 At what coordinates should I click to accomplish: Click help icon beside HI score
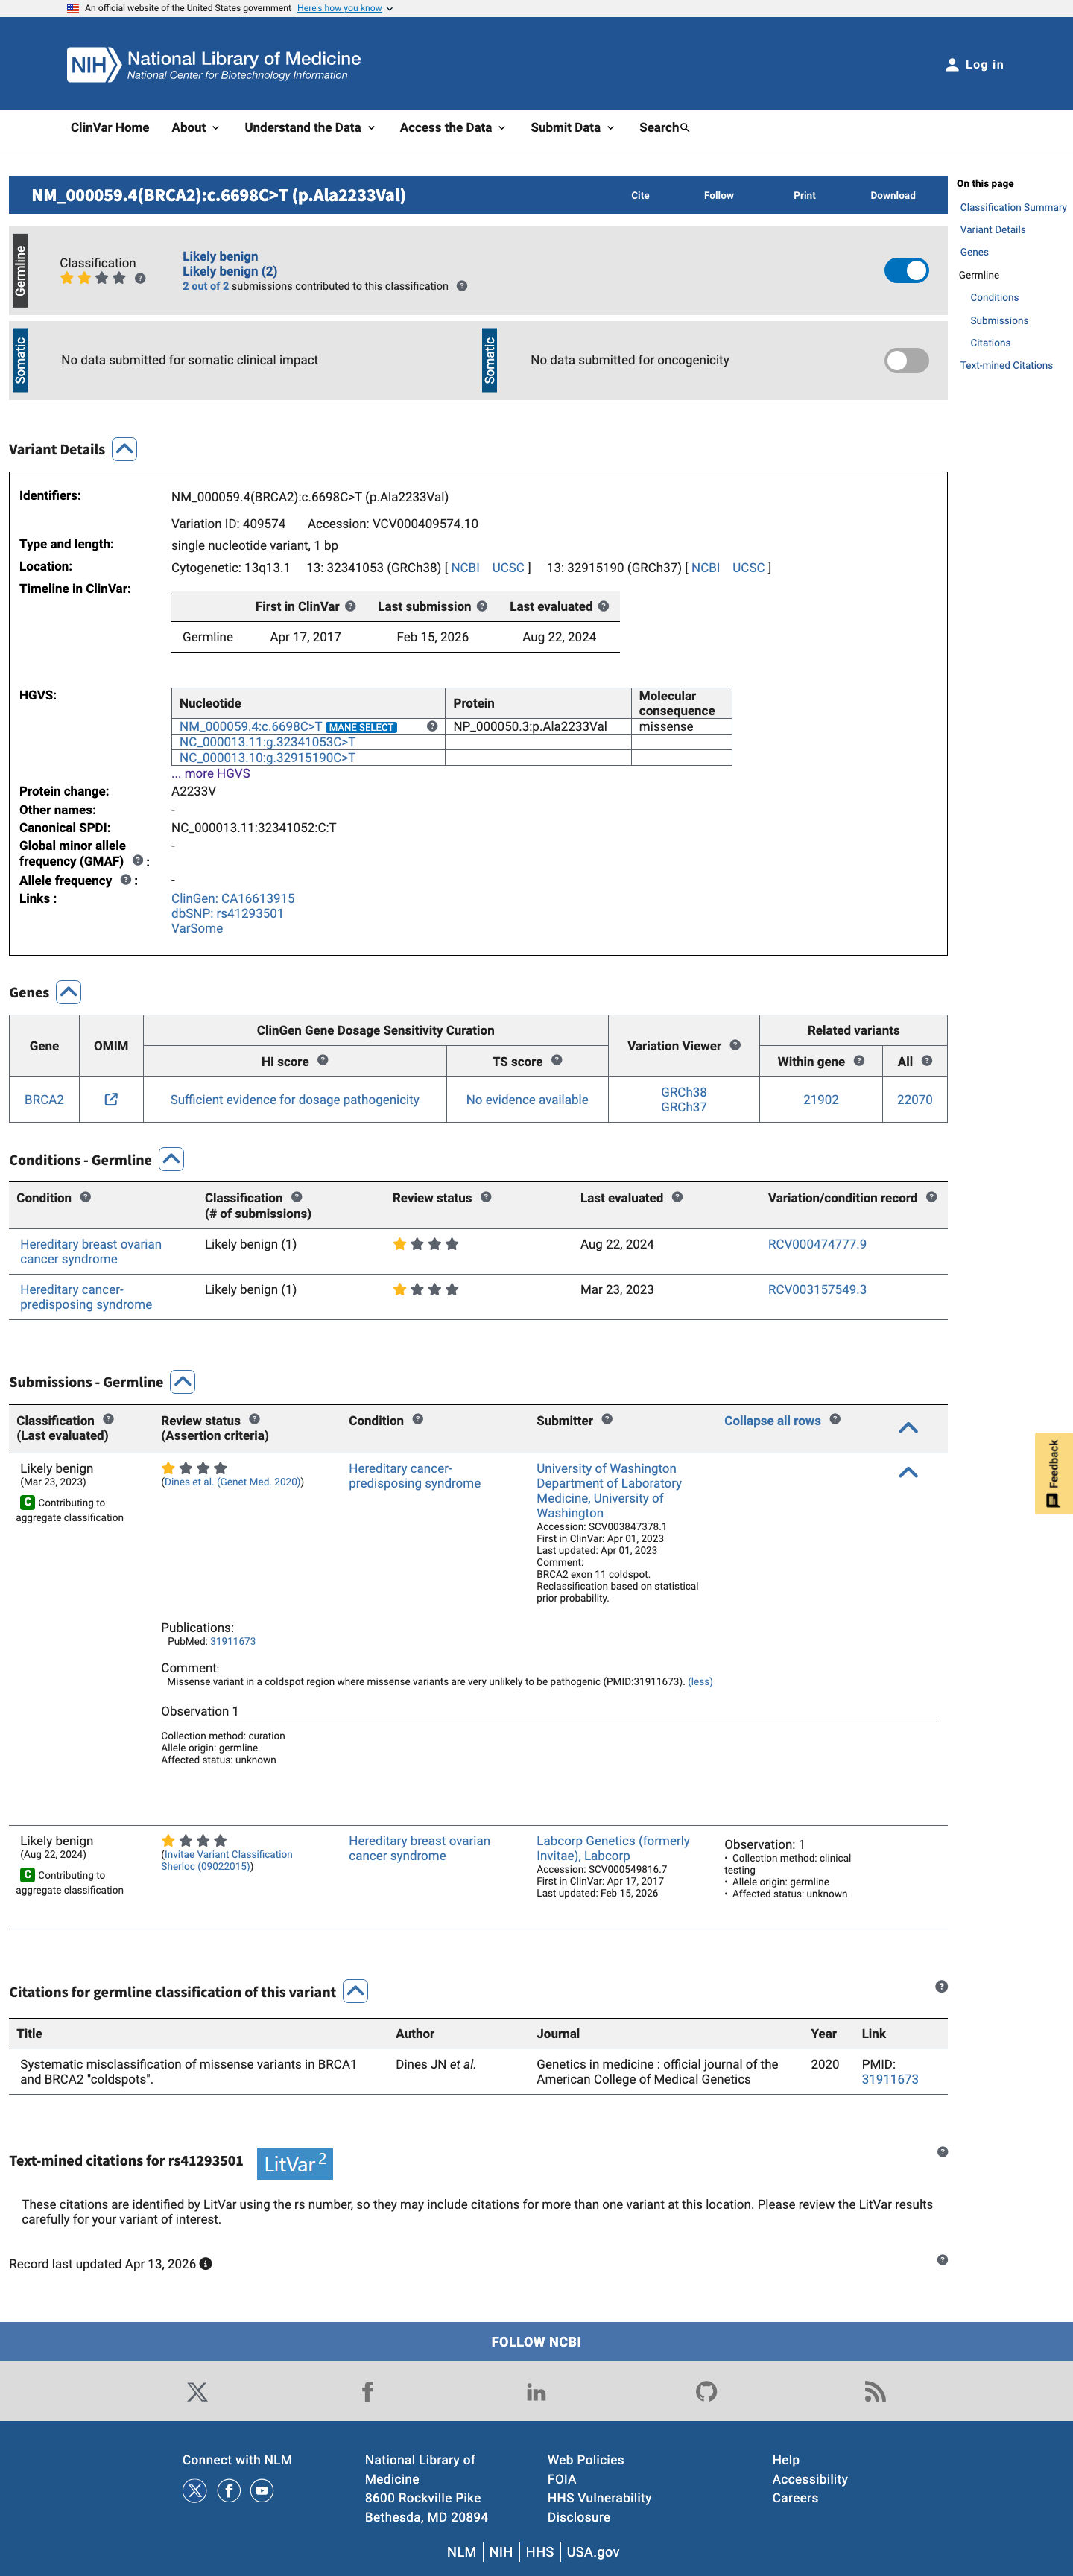[x=323, y=1061]
